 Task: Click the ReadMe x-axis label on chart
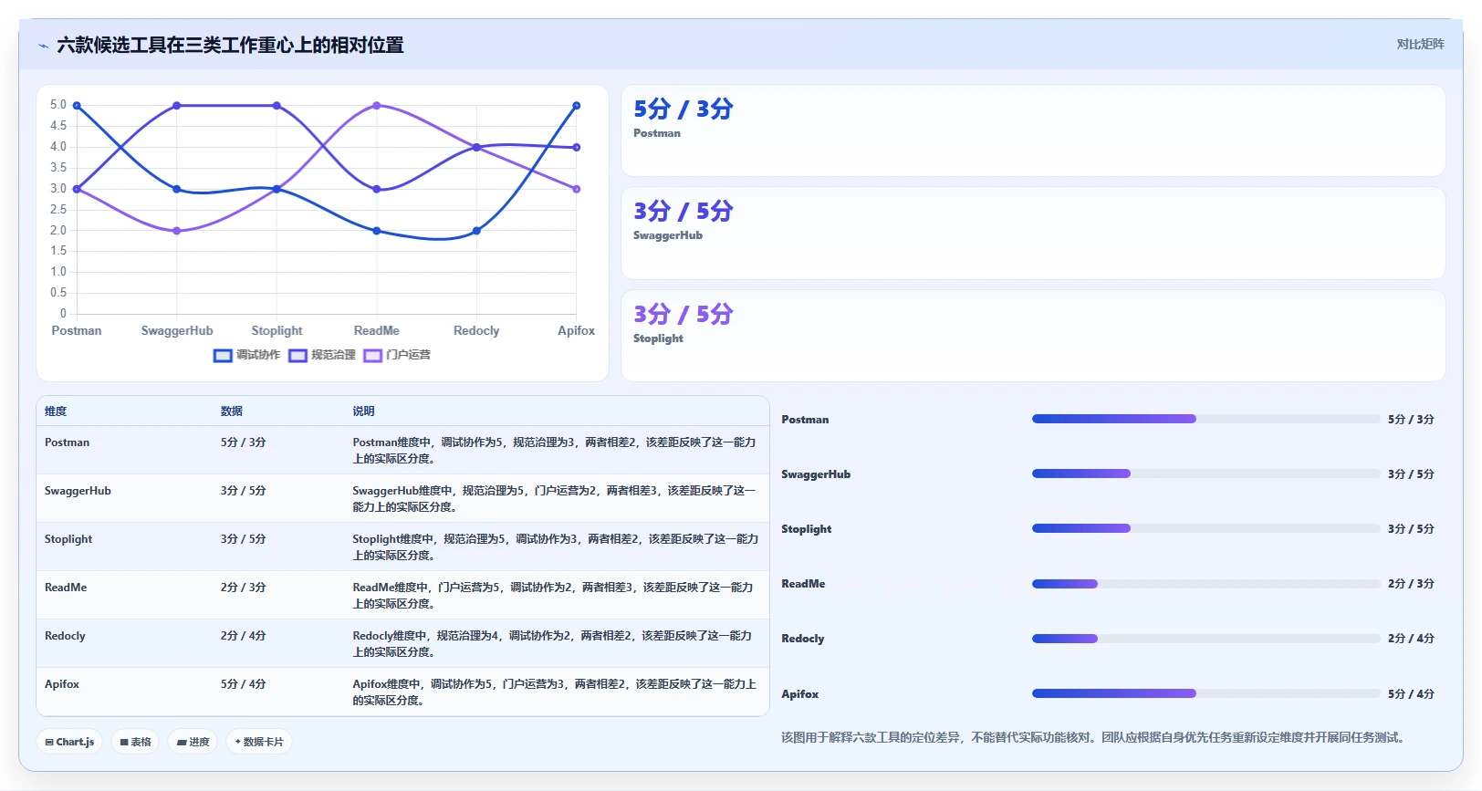(377, 331)
